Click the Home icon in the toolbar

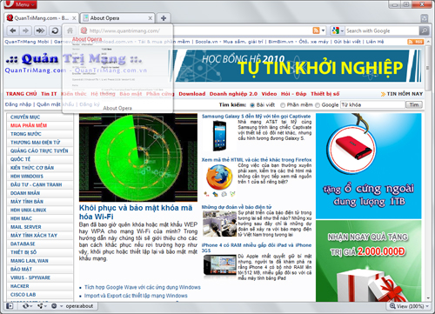(x=70, y=30)
